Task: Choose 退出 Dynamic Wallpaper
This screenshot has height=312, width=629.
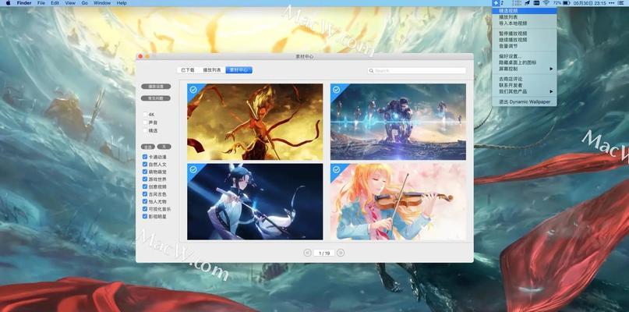Action: [525, 101]
